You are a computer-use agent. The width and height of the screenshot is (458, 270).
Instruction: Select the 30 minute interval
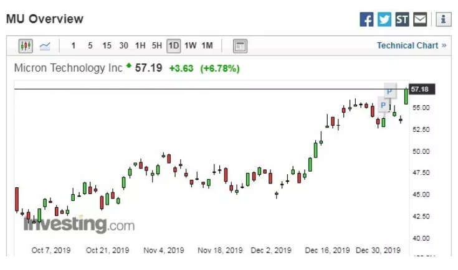pyautogui.click(x=123, y=46)
